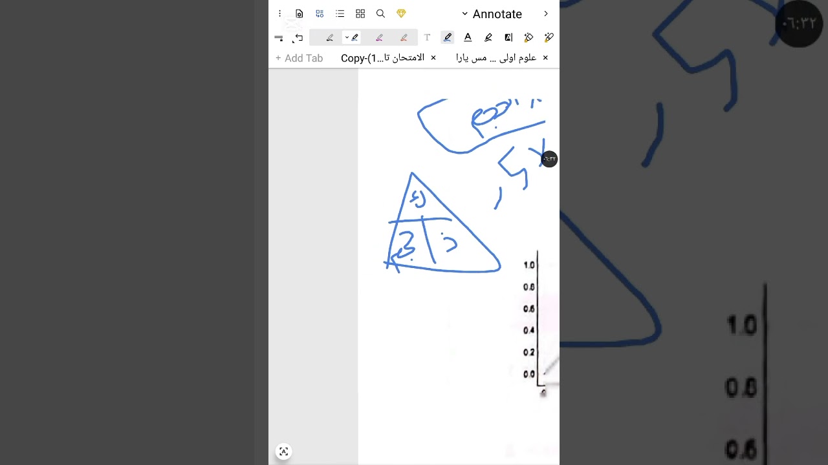
Task: Select the black pen preset
Action: 329,37
